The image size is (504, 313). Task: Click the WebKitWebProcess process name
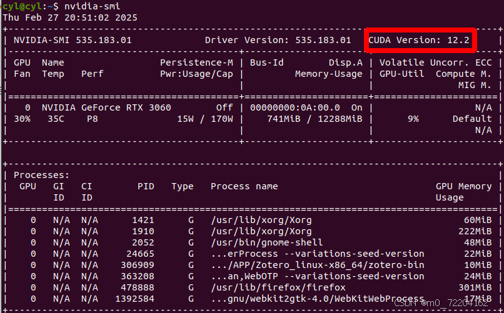318,299
